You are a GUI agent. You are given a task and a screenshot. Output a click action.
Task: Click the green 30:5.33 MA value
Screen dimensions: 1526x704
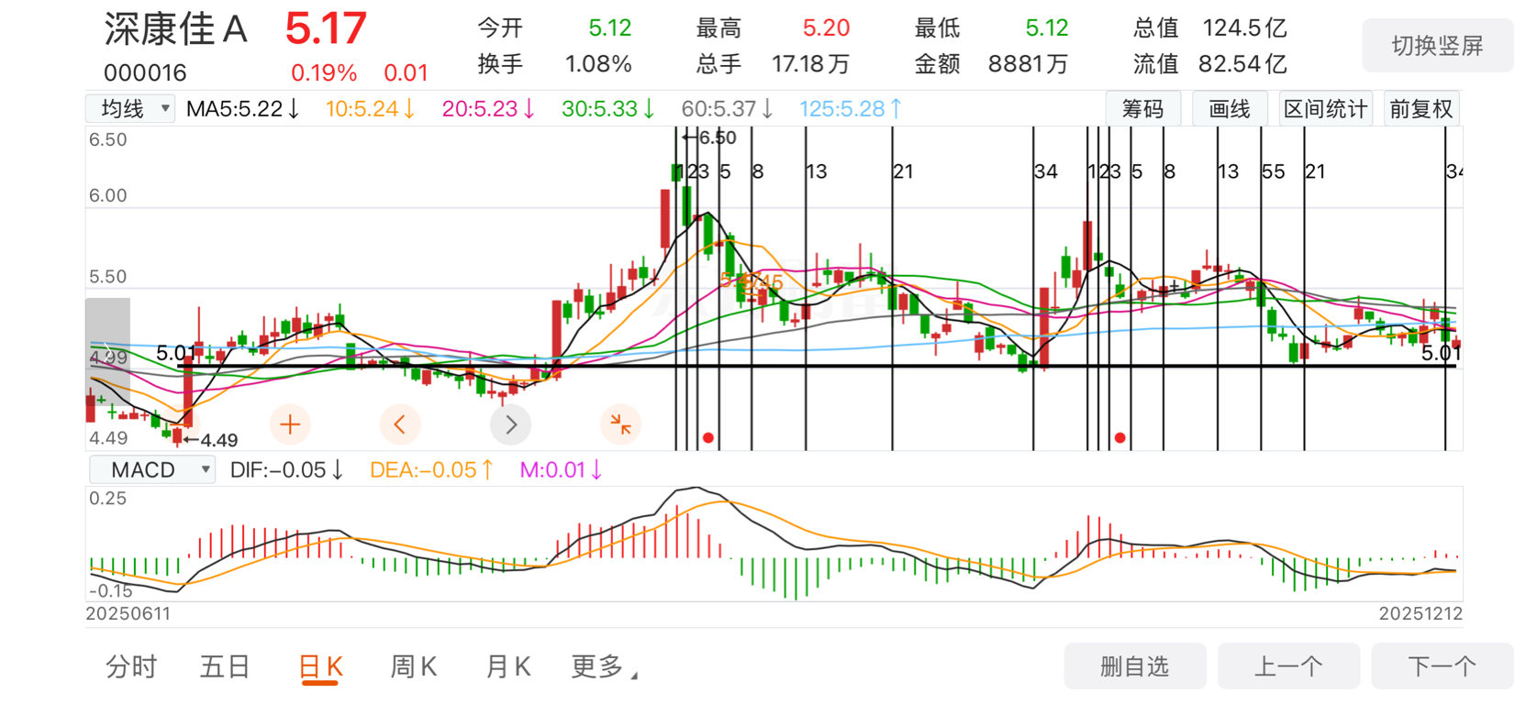(608, 109)
